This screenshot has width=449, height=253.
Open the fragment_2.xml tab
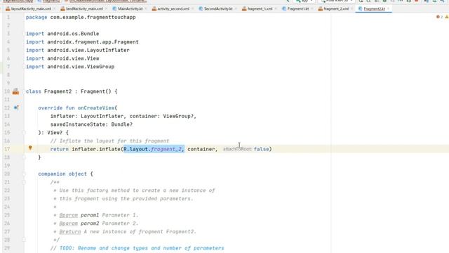pos(336,9)
